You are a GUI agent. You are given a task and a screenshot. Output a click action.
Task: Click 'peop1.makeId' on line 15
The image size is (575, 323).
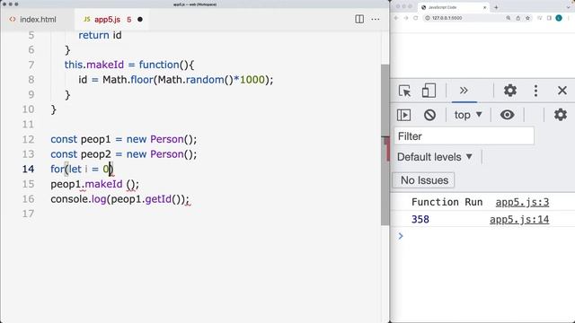click(x=86, y=184)
